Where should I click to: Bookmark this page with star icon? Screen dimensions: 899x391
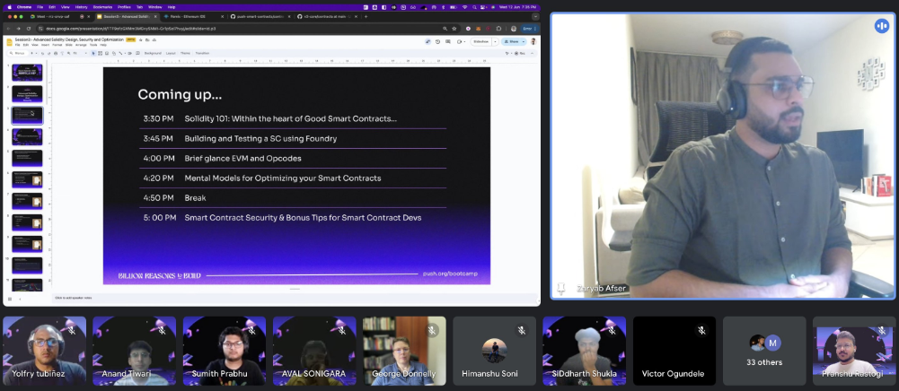(454, 29)
